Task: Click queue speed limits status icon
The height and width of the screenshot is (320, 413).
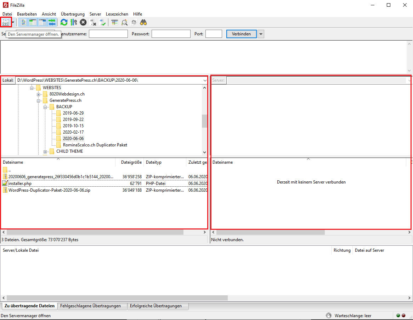Action: [329, 315]
